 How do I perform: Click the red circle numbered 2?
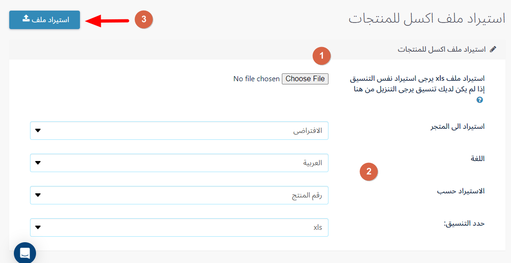click(369, 171)
